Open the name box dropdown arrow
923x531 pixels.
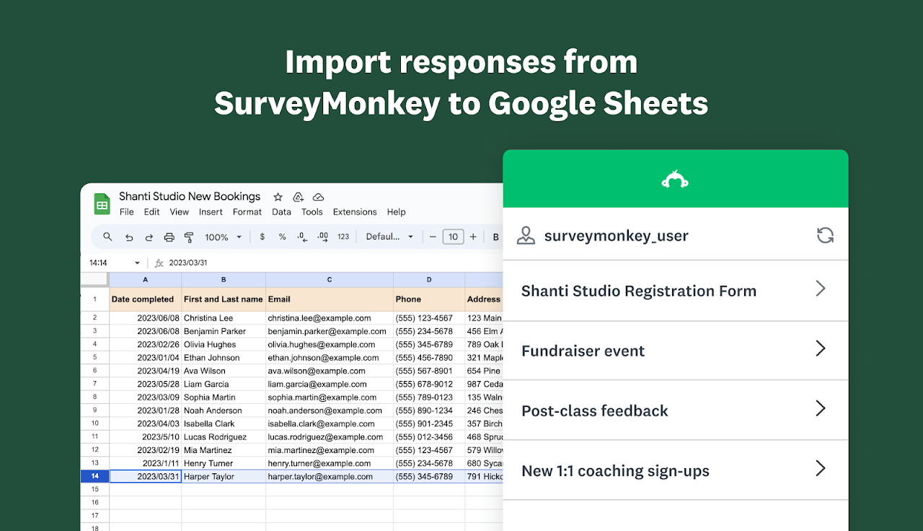pyautogui.click(x=137, y=263)
